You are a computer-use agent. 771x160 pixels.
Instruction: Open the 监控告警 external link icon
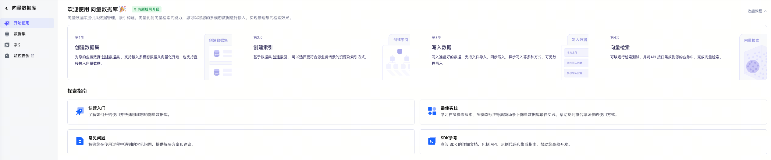(33, 56)
